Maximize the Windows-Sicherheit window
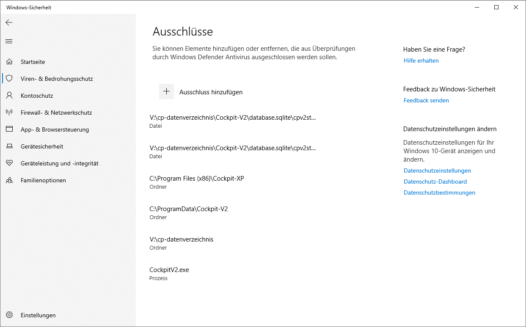This screenshot has height=327, width=526. coord(496,7)
